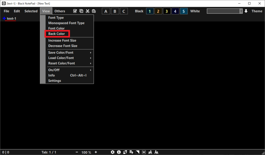The image size is (265, 155).
Task: Select color scheme swatch 2
Action: [x=158, y=11]
